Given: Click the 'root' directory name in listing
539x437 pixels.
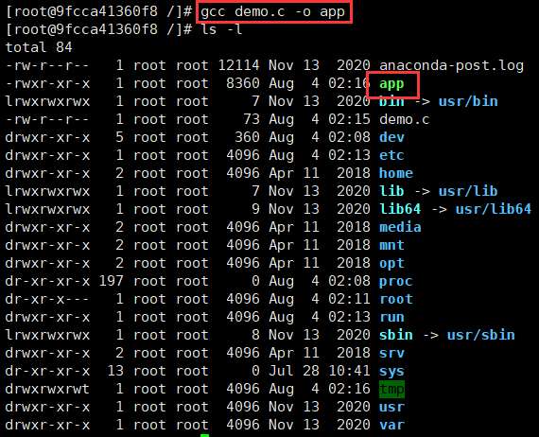Looking at the screenshot, I should 396,299.
